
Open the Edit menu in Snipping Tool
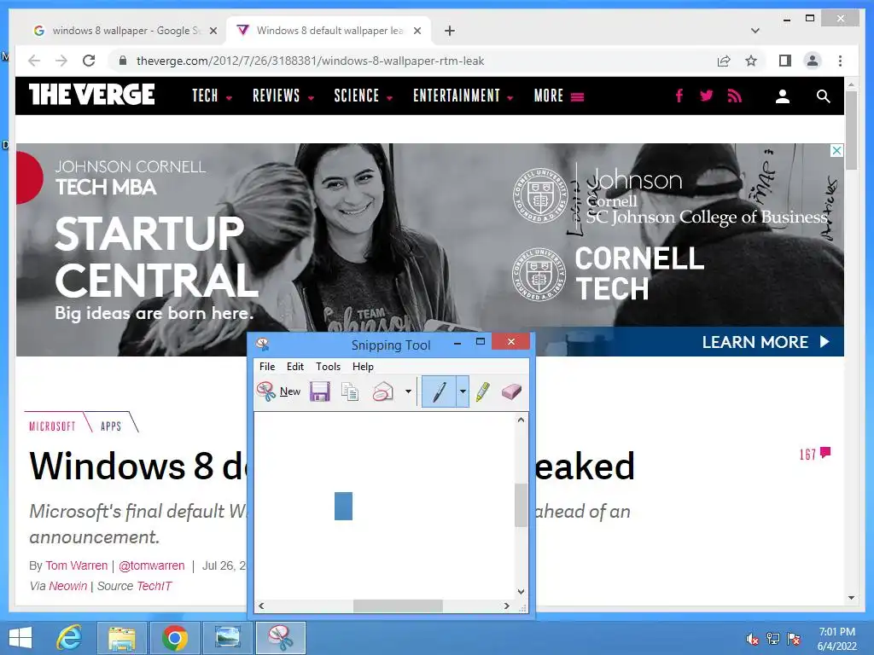pyautogui.click(x=294, y=367)
